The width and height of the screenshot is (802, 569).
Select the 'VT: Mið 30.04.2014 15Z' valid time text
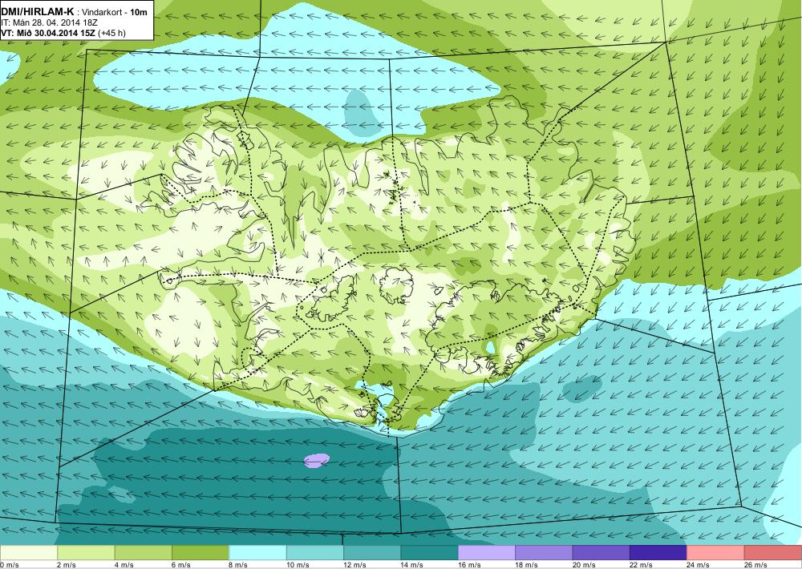tap(48, 33)
